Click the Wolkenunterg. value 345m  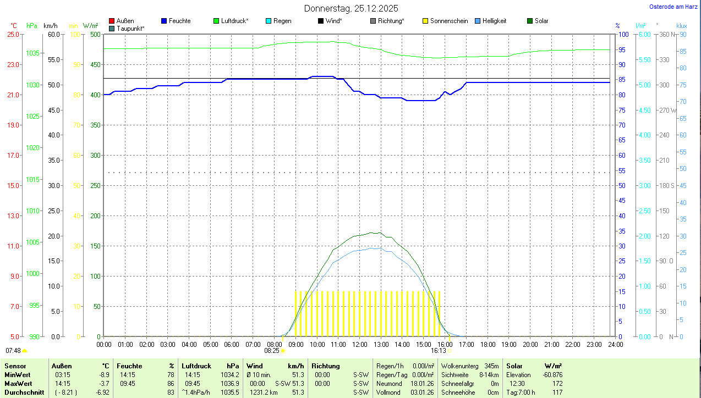click(x=491, y=366)
